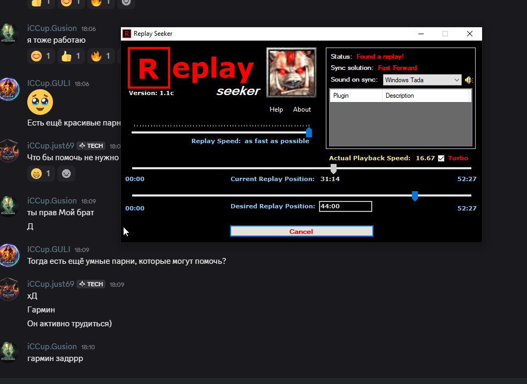This screenshot has height=384, width=527.
Task: Click timestamp 18:10 next to iCCup.Gusion
Action: click(x=88, y=347)
